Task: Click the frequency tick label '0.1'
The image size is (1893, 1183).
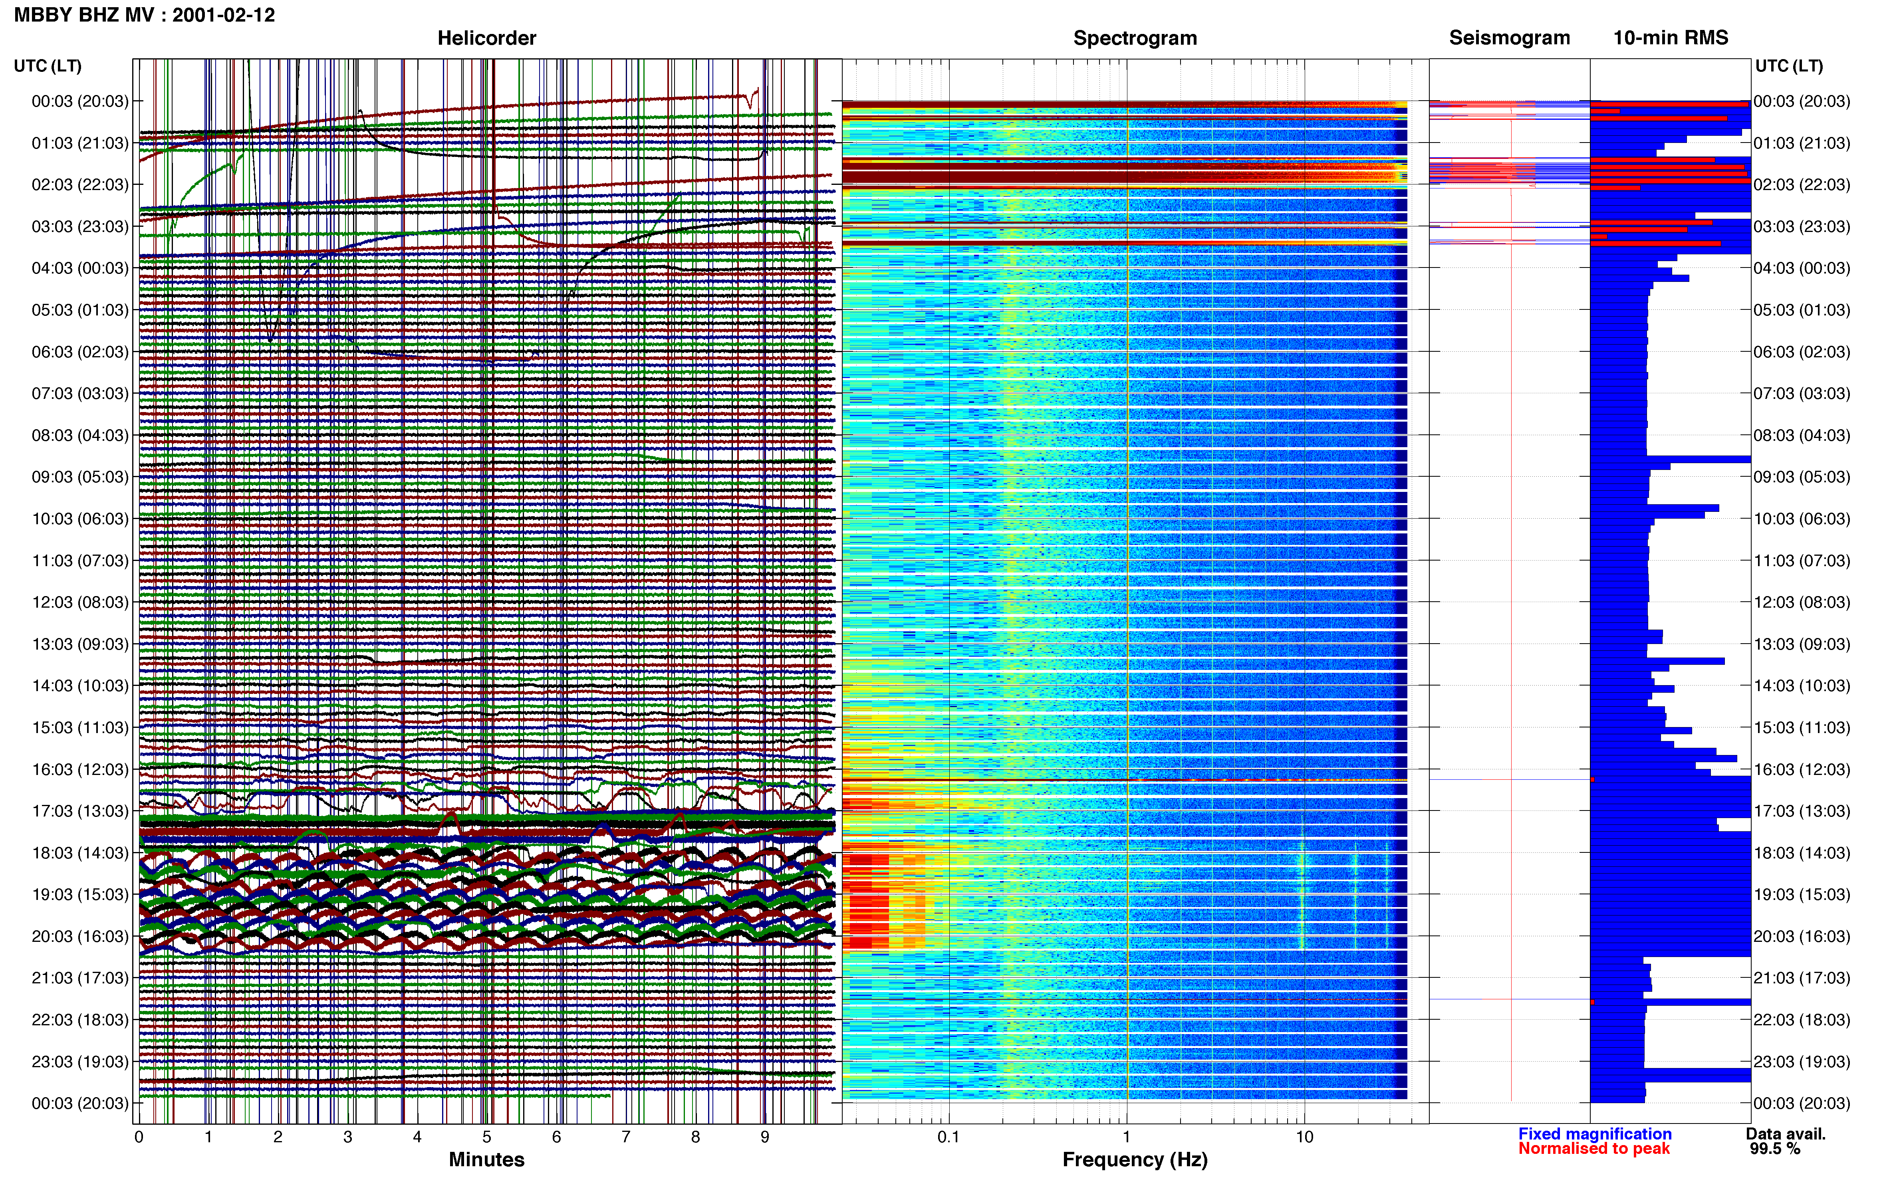Action: click(948, 1137)
